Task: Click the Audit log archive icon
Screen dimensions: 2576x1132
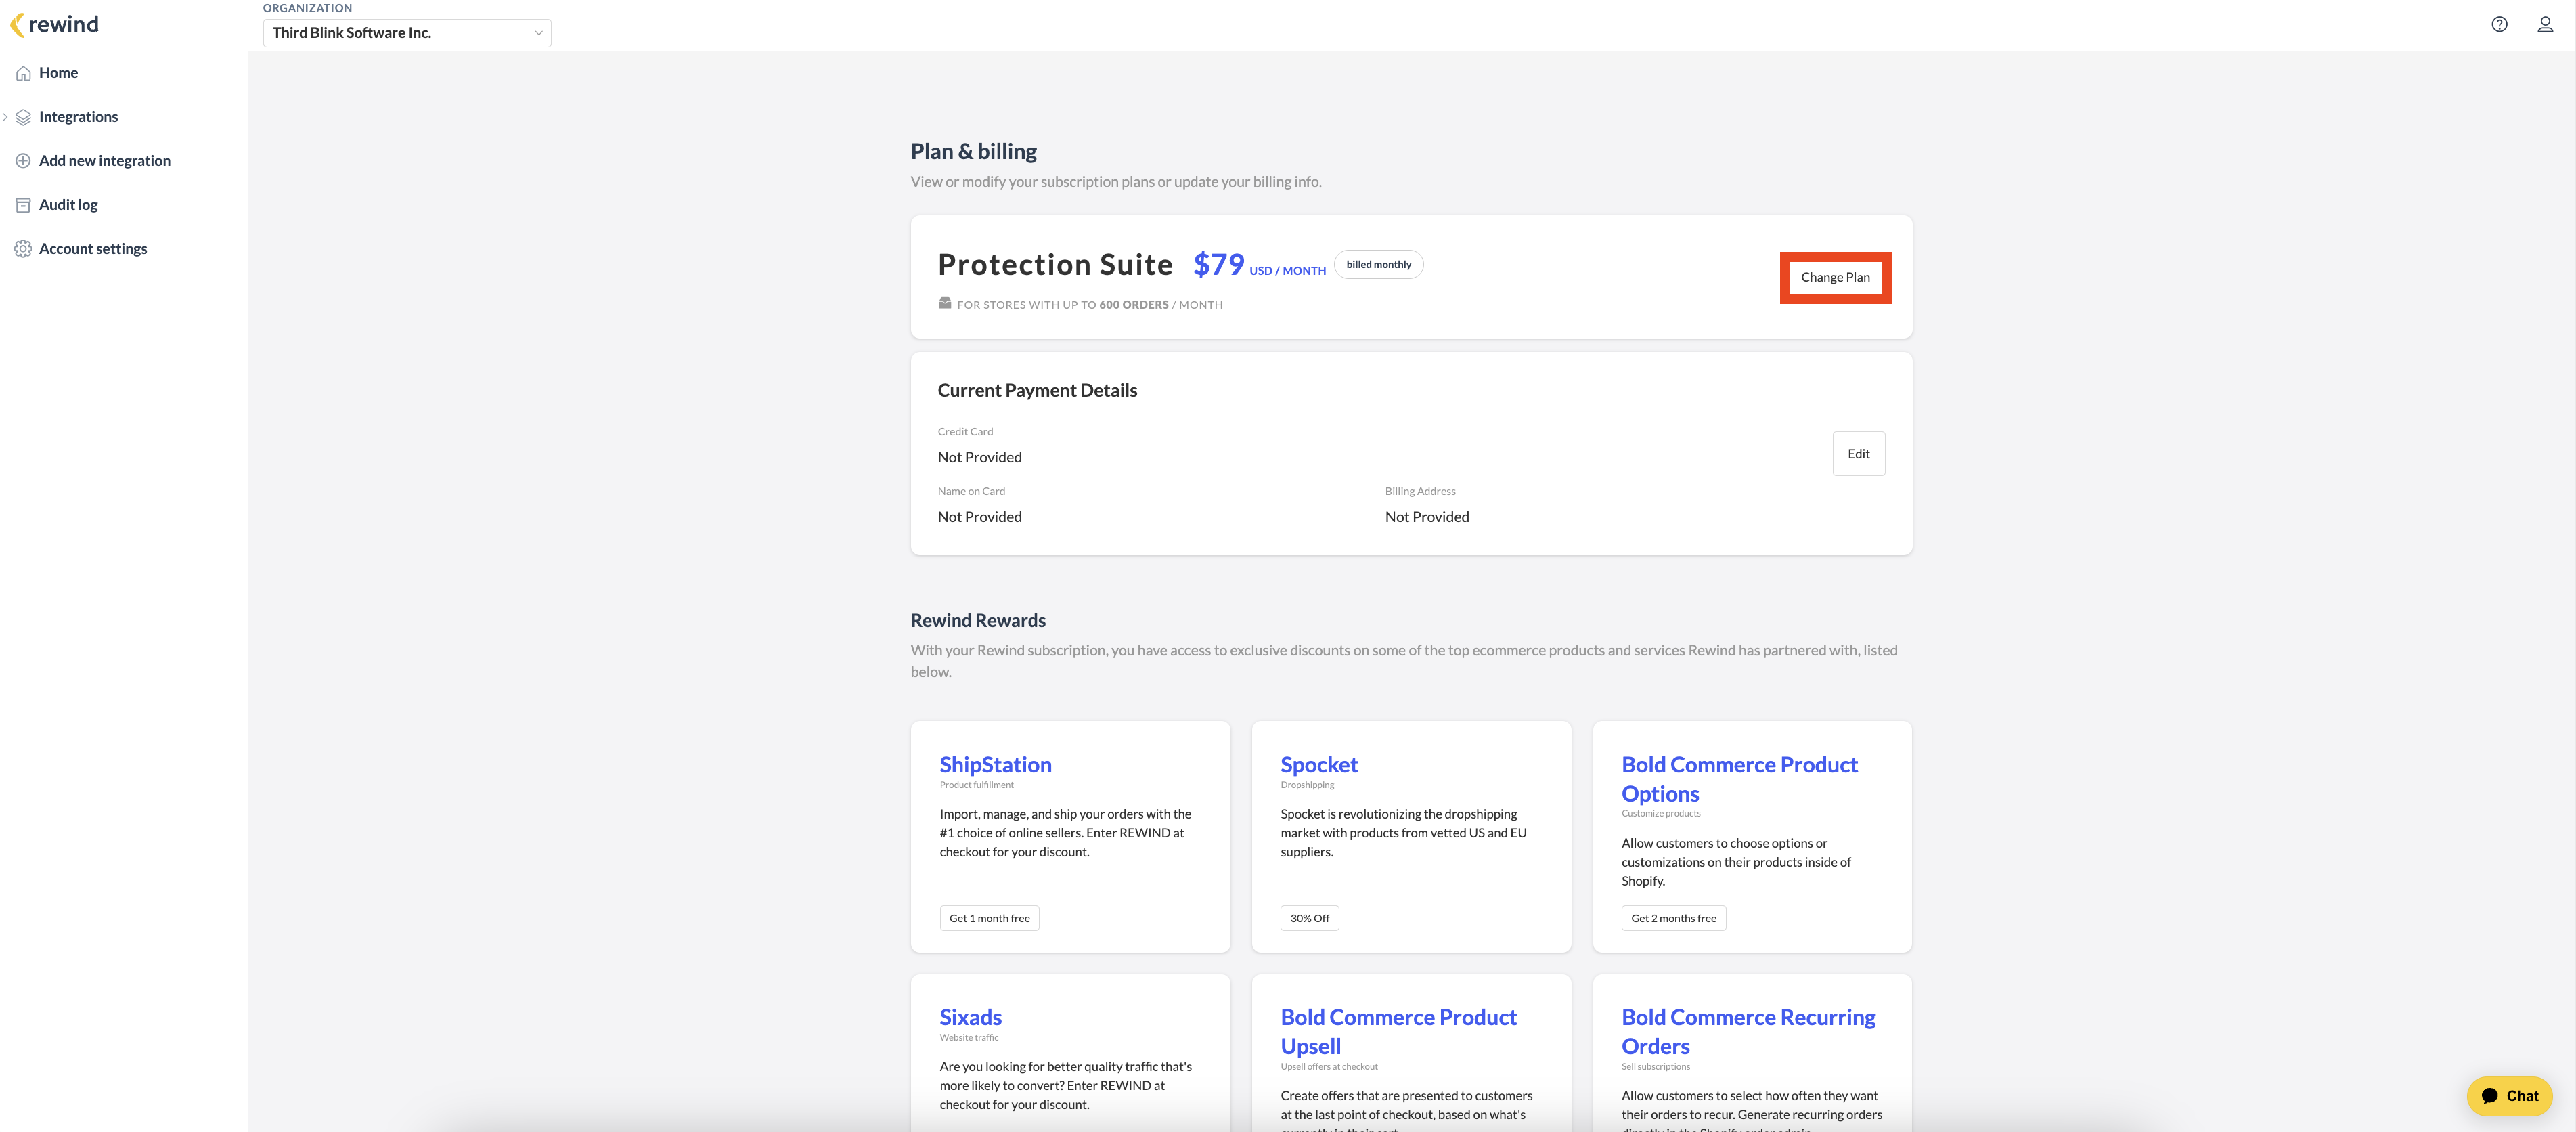Action: tap(23, 205)
